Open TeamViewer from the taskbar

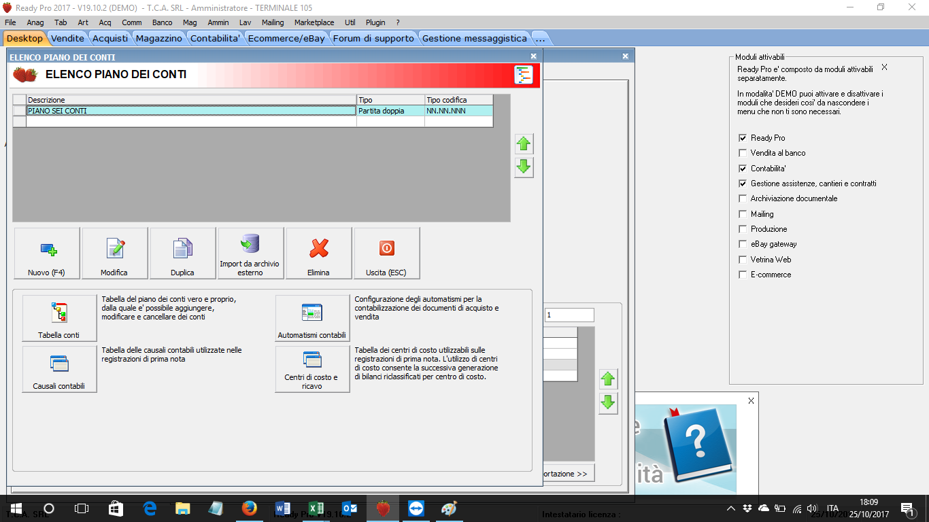(x=416, y=508)
